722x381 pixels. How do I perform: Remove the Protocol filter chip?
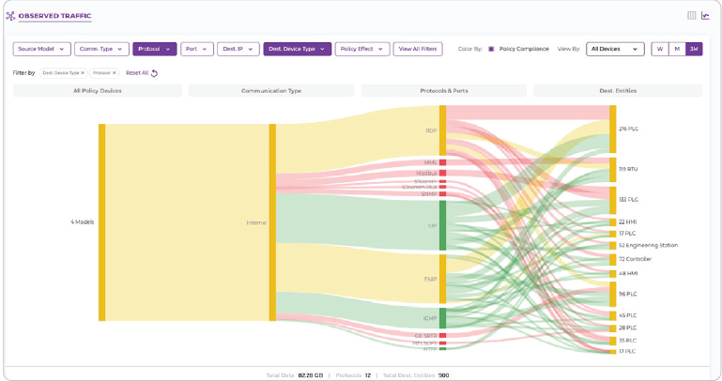tap(115, 72)
